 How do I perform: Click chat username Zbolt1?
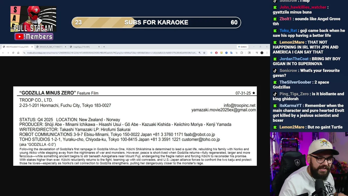point(285,19)
